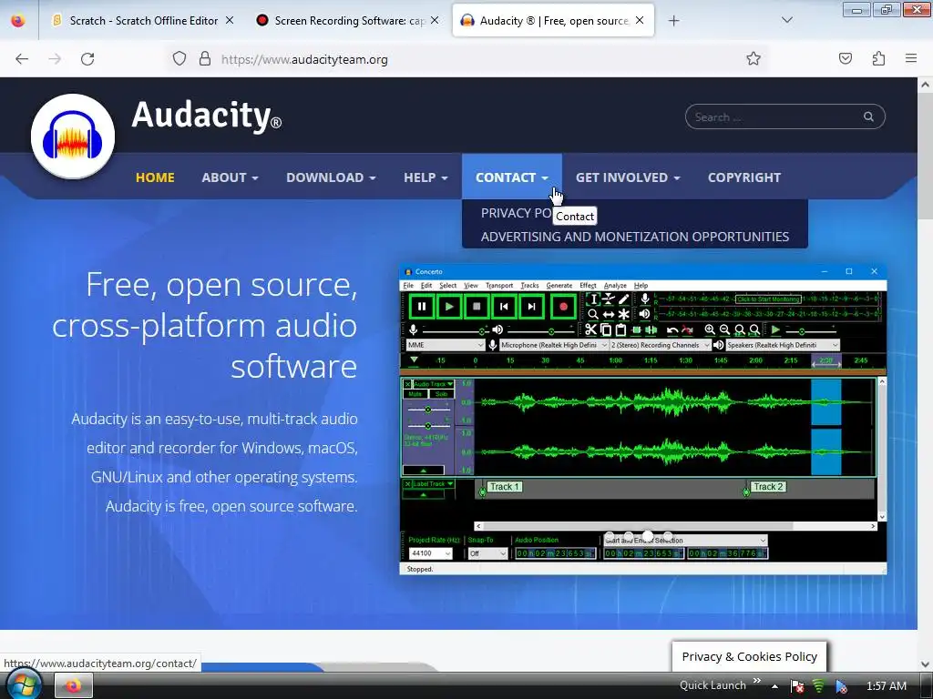
Task: Open the GET INVOLVED dropdown menu
Action: point(628,177)
